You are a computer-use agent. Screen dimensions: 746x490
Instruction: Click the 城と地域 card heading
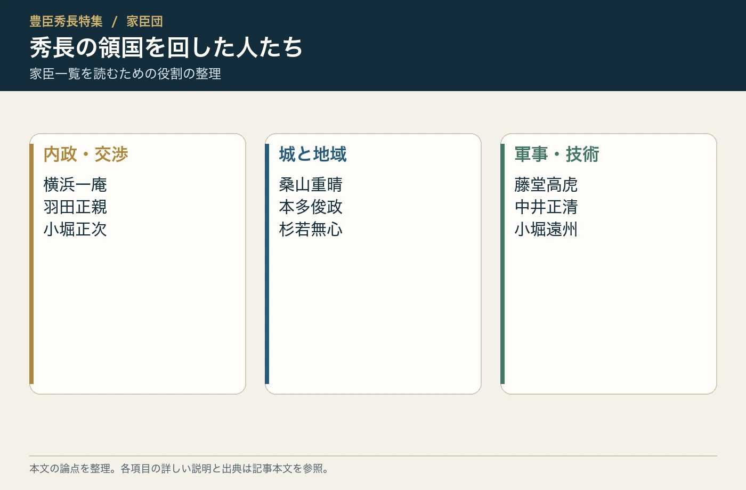tap(313, 154)
